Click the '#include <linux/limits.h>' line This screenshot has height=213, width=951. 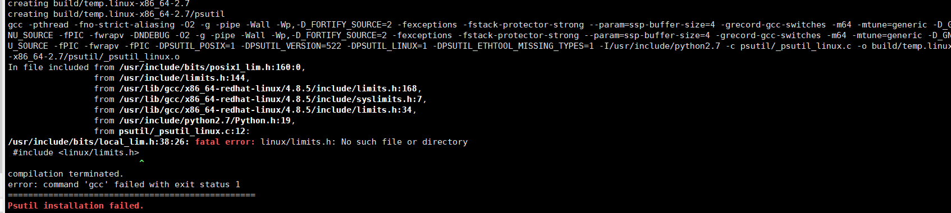76,152
